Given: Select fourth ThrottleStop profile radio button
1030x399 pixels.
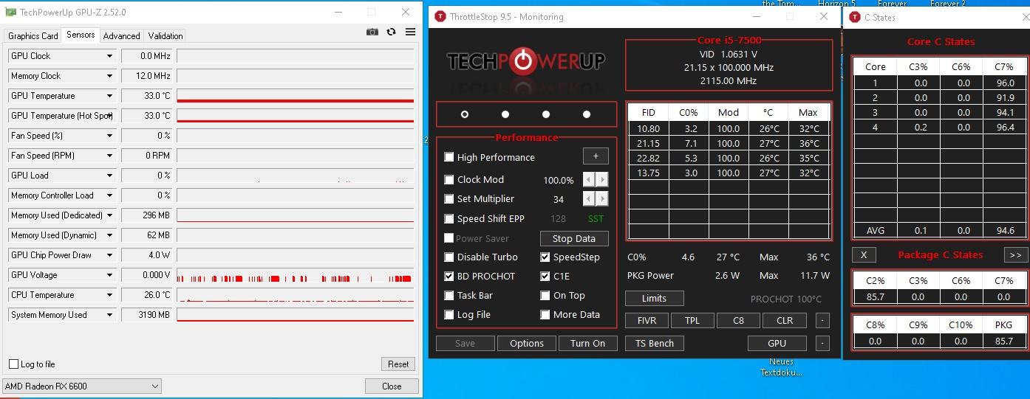Looking at the screenshot, I should point(587,114).
